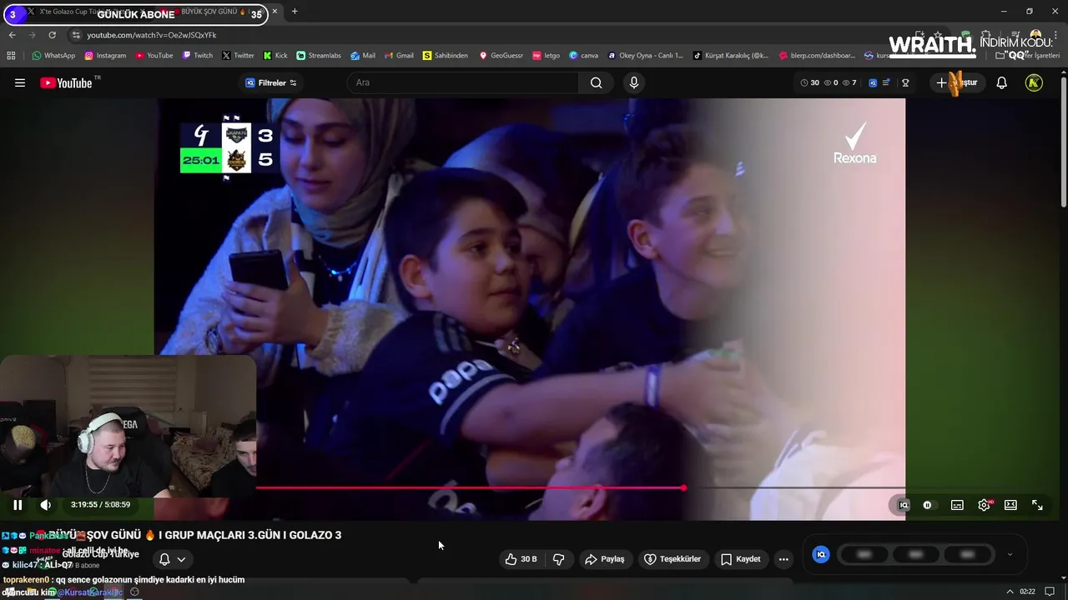Click the Teşekkürler thanks button
The image size is (1068, 600).
[673, 559]
